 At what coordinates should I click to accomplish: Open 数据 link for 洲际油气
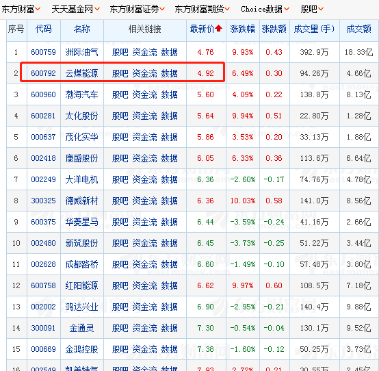169,52
